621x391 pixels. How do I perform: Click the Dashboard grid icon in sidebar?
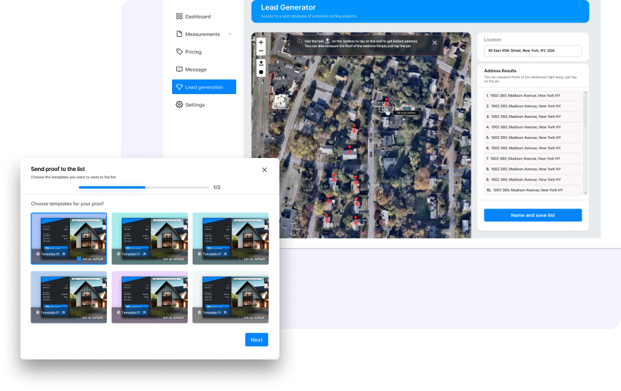click(x=179, y=16)
